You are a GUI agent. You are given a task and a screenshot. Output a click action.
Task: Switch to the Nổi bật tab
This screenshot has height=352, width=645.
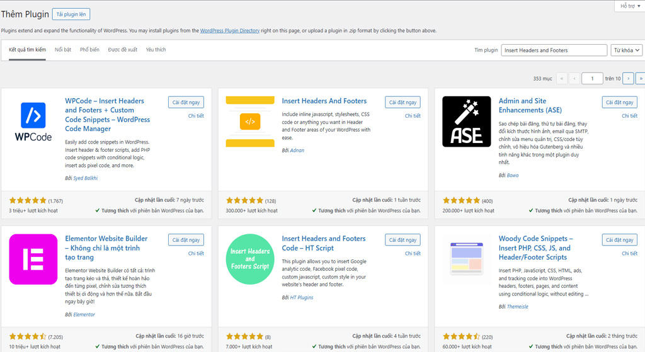(63, 50)
